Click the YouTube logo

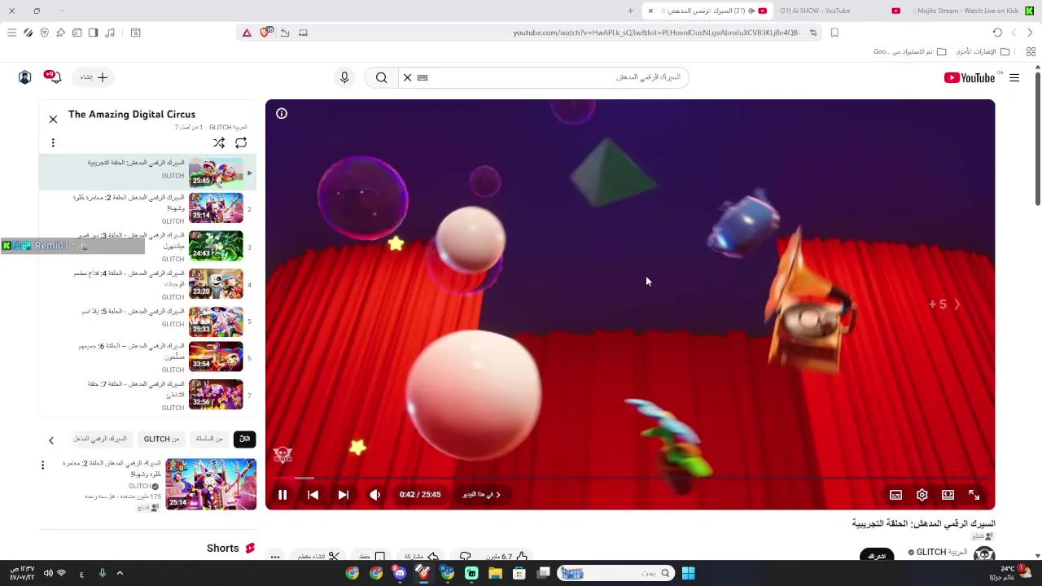click(970, 77)
